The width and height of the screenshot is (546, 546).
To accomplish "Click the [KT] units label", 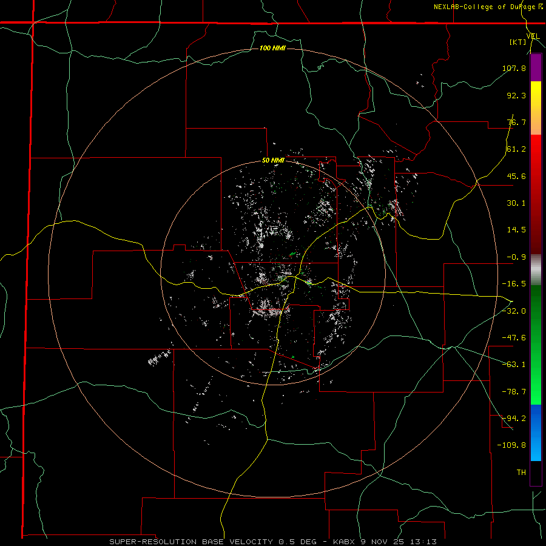I will click(x=517, y=42).
